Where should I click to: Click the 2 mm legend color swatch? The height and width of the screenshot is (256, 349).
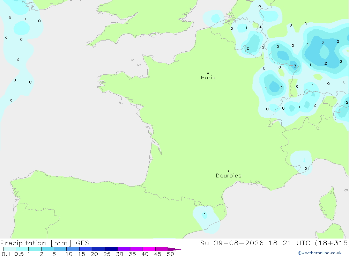click(x=47, y=249)
